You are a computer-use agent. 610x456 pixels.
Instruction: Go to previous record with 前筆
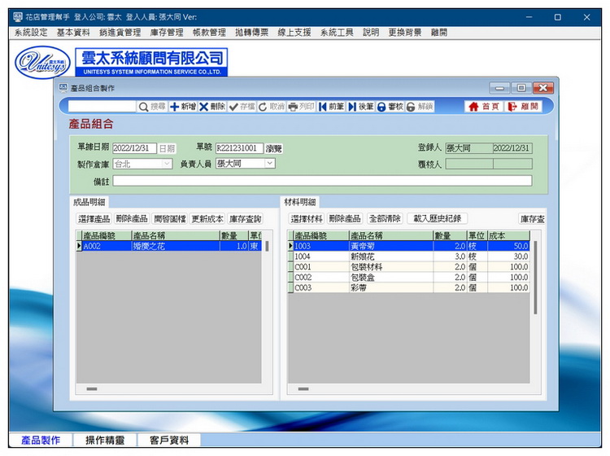point(323,107)
